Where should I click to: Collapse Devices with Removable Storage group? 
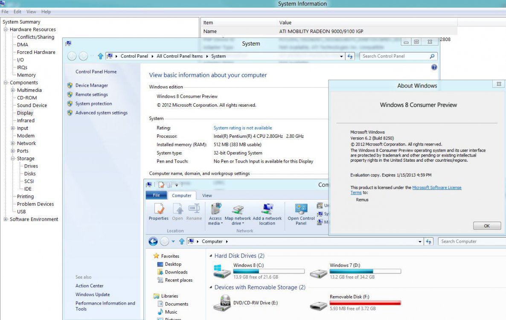click(211, 288)
